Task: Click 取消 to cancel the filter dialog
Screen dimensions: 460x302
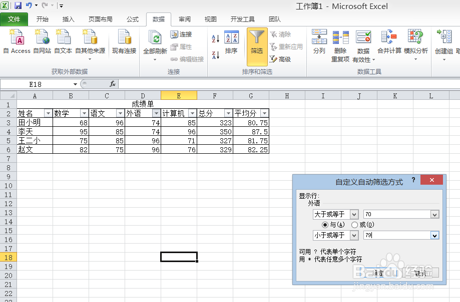Action: [x=420, y=273]
